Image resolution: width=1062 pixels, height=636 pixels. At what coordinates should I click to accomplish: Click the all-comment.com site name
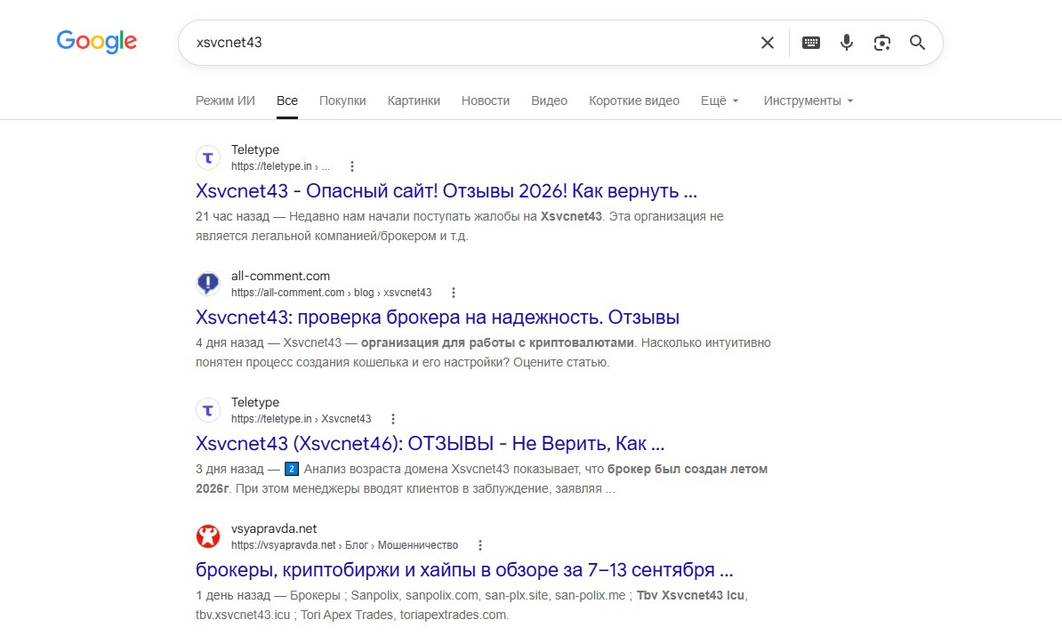click(280, 276)
